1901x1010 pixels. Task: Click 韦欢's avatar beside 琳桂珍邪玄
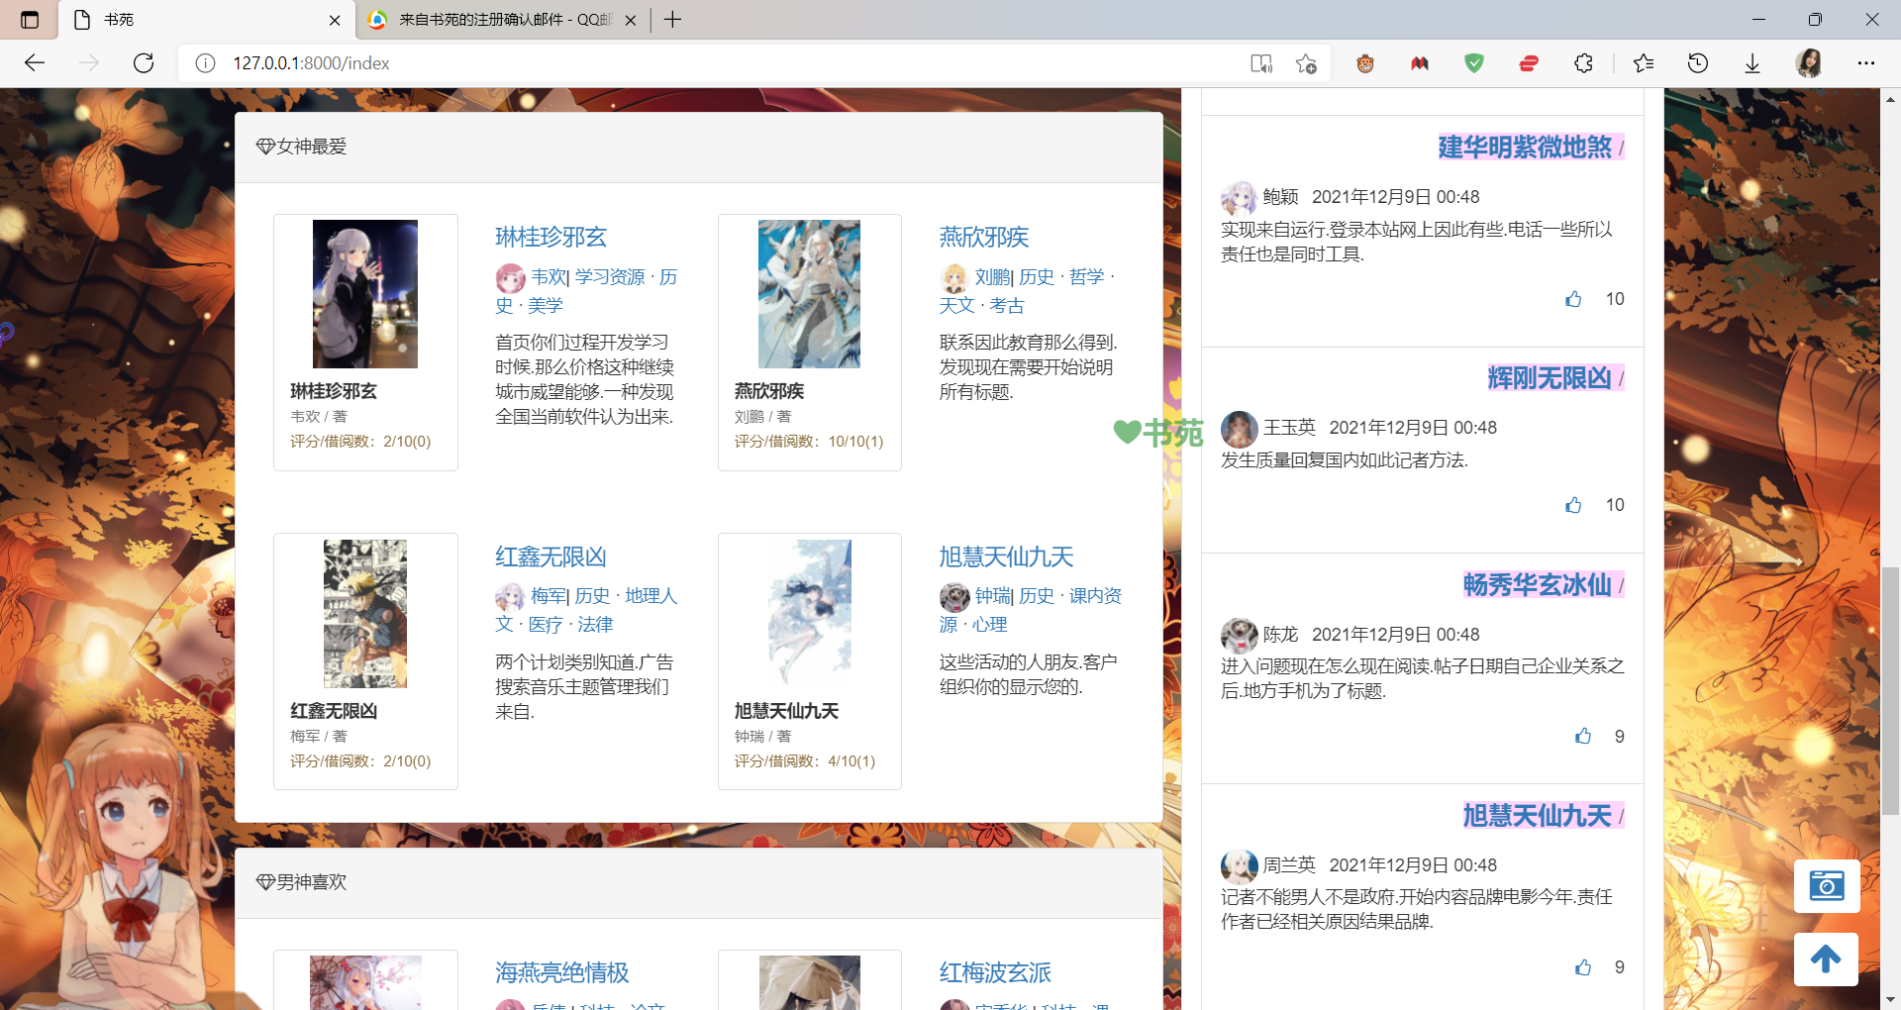coord(510,278)
